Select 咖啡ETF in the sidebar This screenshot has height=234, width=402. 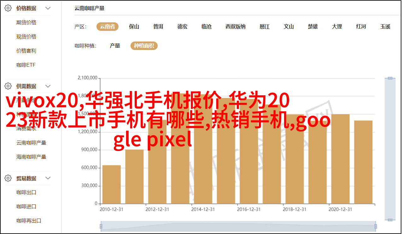(26, 65)
